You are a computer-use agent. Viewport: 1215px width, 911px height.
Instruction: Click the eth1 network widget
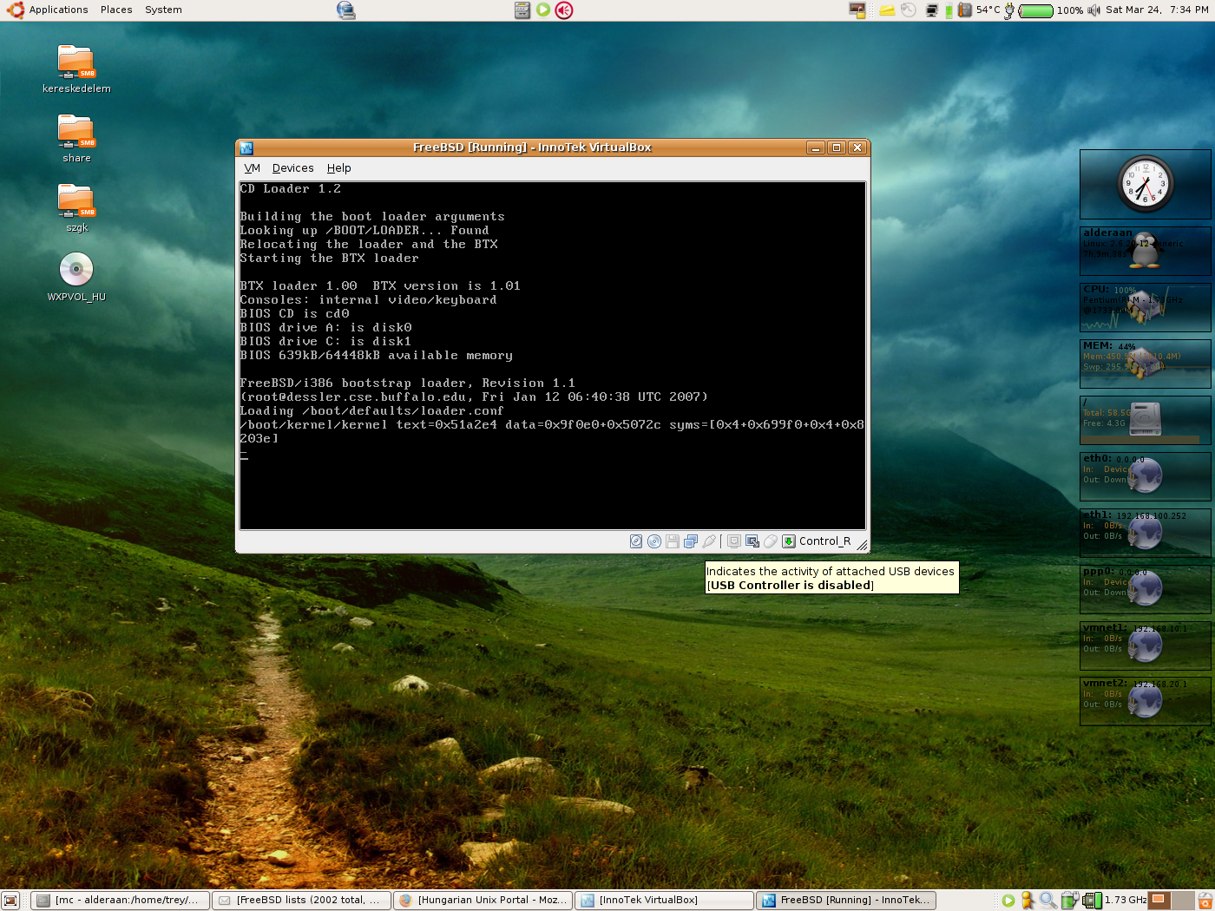1146,533
